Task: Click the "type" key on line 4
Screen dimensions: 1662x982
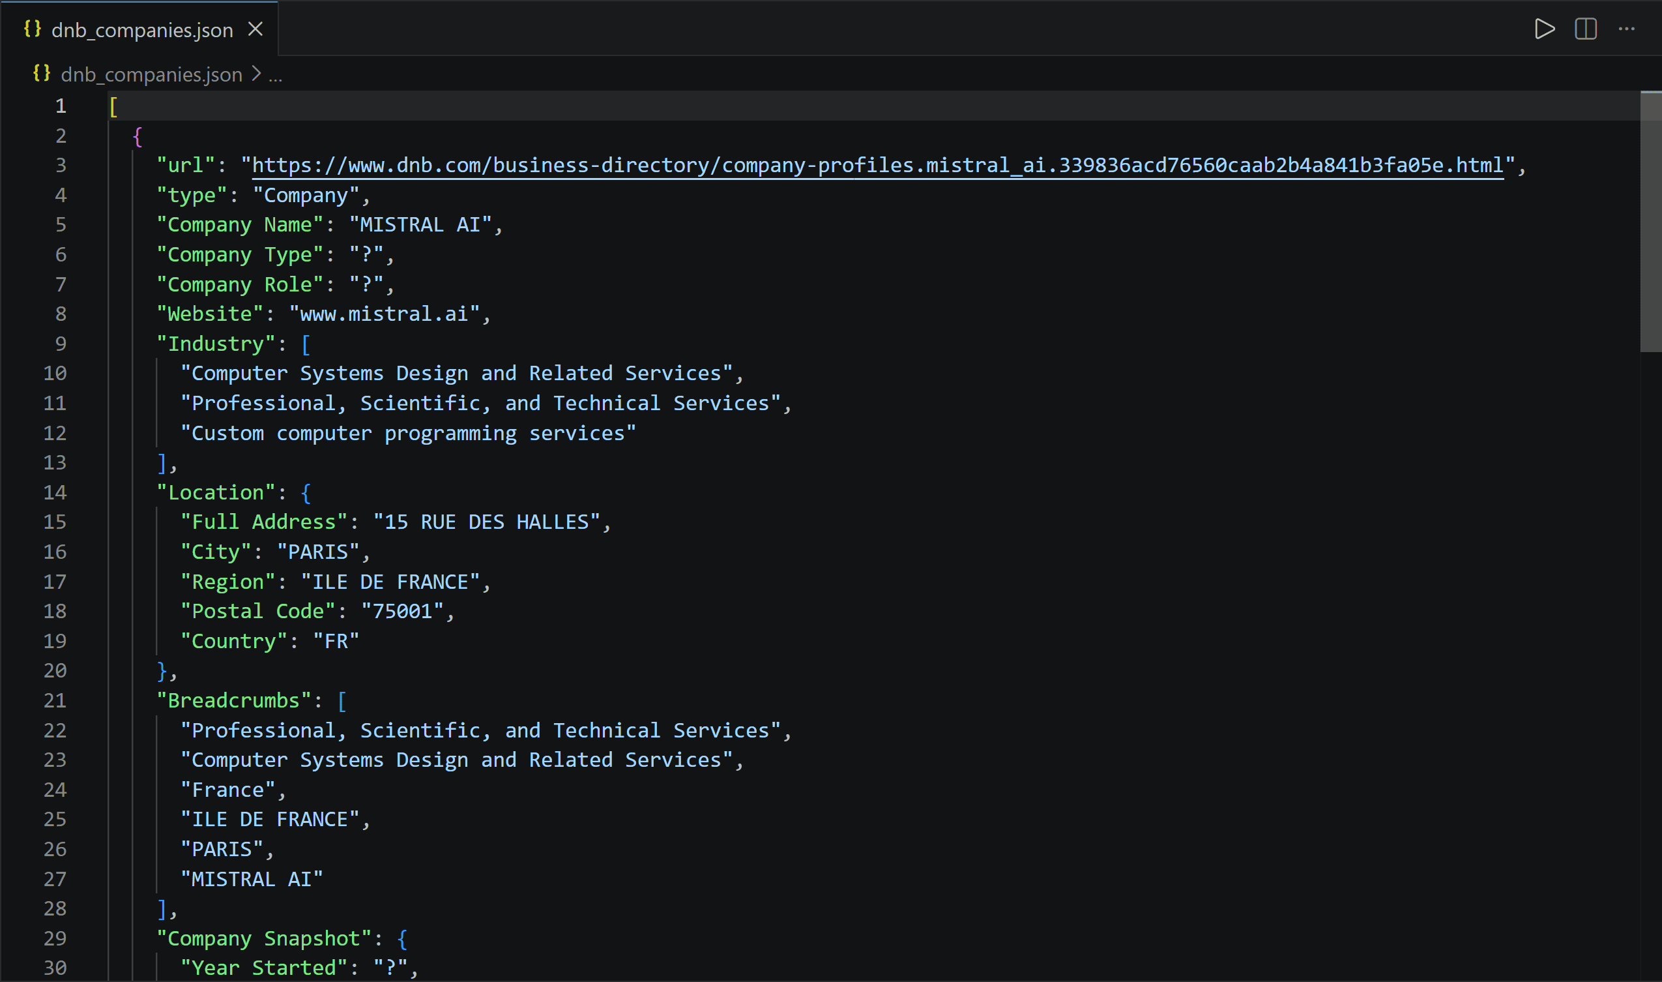Action: click(192, 195)
